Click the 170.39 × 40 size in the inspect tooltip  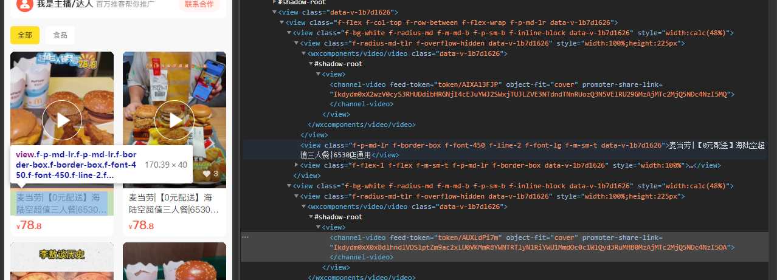165,165
